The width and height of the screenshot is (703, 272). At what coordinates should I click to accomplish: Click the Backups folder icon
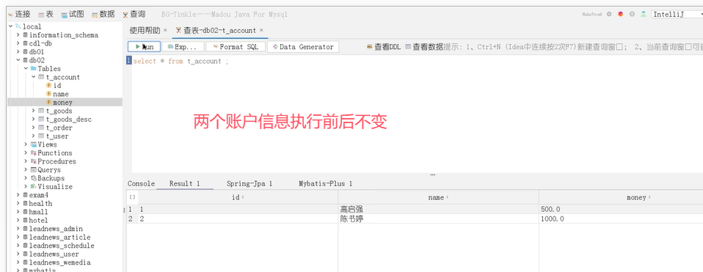pos(34,178)
